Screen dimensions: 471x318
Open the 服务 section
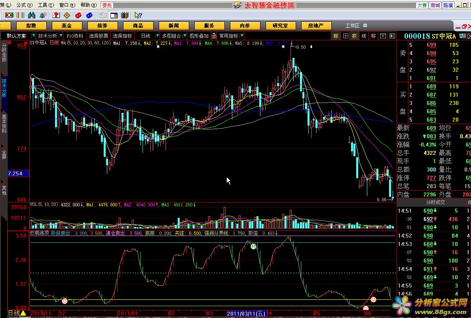(x=209, y=26)
